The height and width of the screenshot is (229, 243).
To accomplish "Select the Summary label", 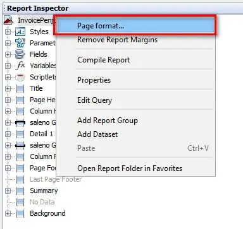I will pos(44,191).
